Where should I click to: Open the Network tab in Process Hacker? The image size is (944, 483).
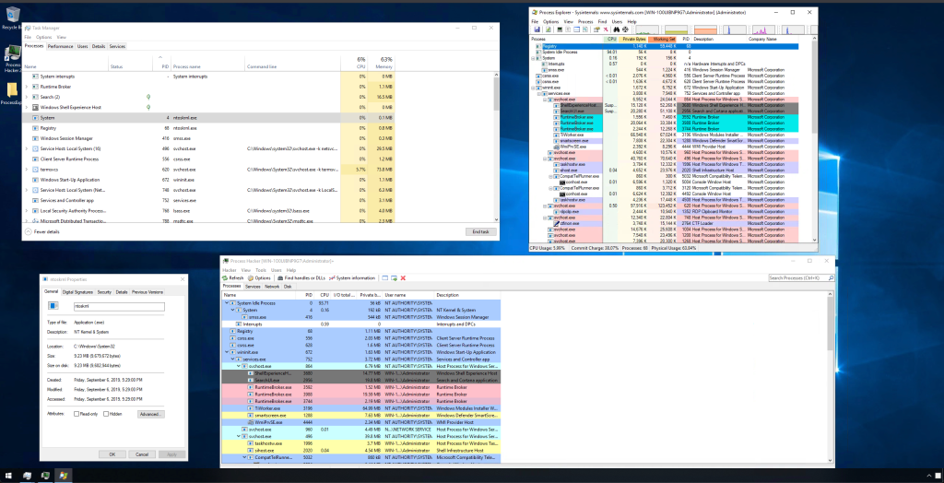pyautogui.click(x=272, y=287)
